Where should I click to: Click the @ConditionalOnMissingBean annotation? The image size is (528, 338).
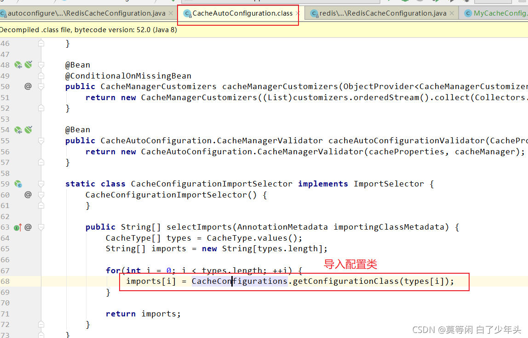click(x=128, y=76)
